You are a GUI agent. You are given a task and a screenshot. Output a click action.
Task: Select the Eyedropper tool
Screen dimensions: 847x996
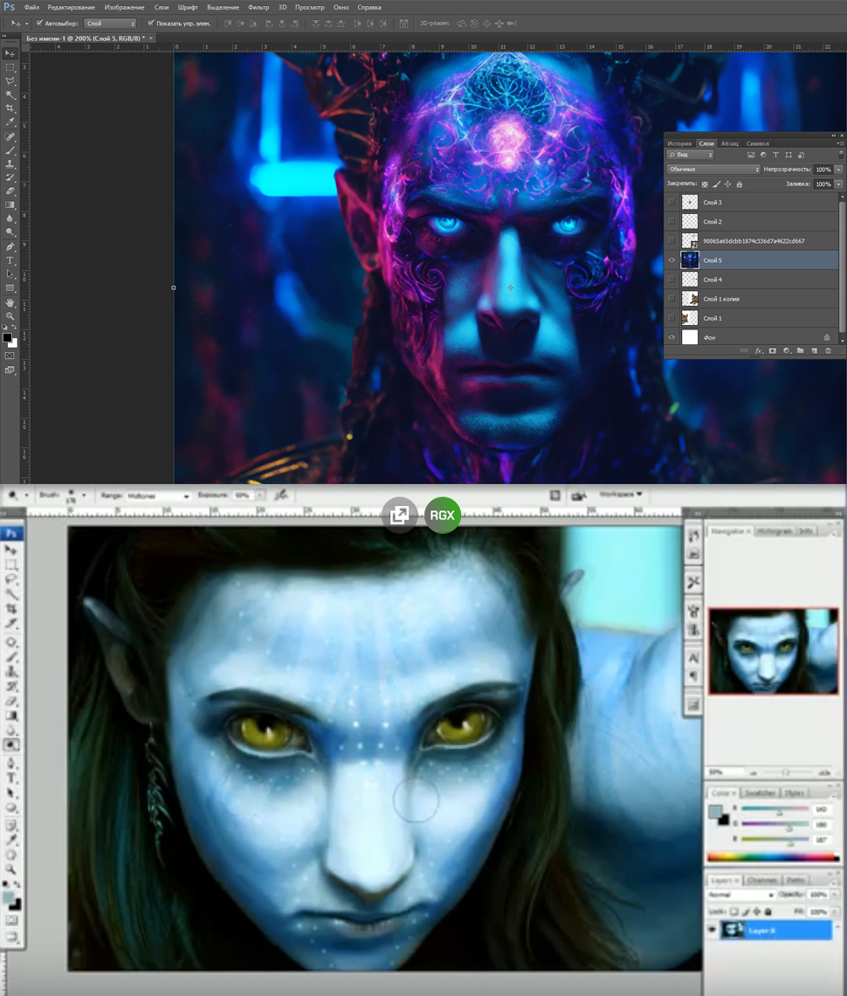pyautogui.click(x=10, y=122)
